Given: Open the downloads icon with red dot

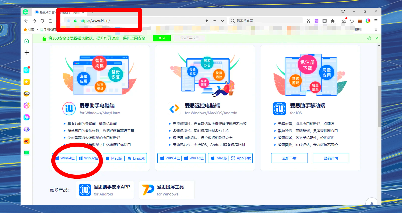Looking at the screenshot, I should pyautogui.click(x=344, y=21).
